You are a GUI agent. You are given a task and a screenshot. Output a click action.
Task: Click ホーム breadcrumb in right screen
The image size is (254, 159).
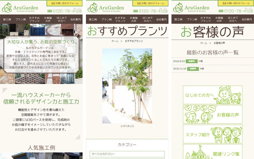204,43
